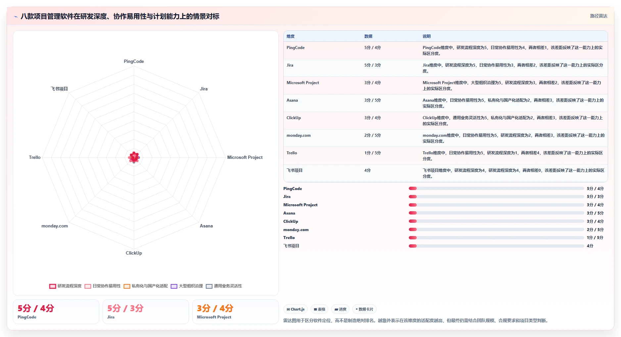Toggle the 研发流程深度 legend series
Viewport: 621px width, 337px height.
click(65, 286)
